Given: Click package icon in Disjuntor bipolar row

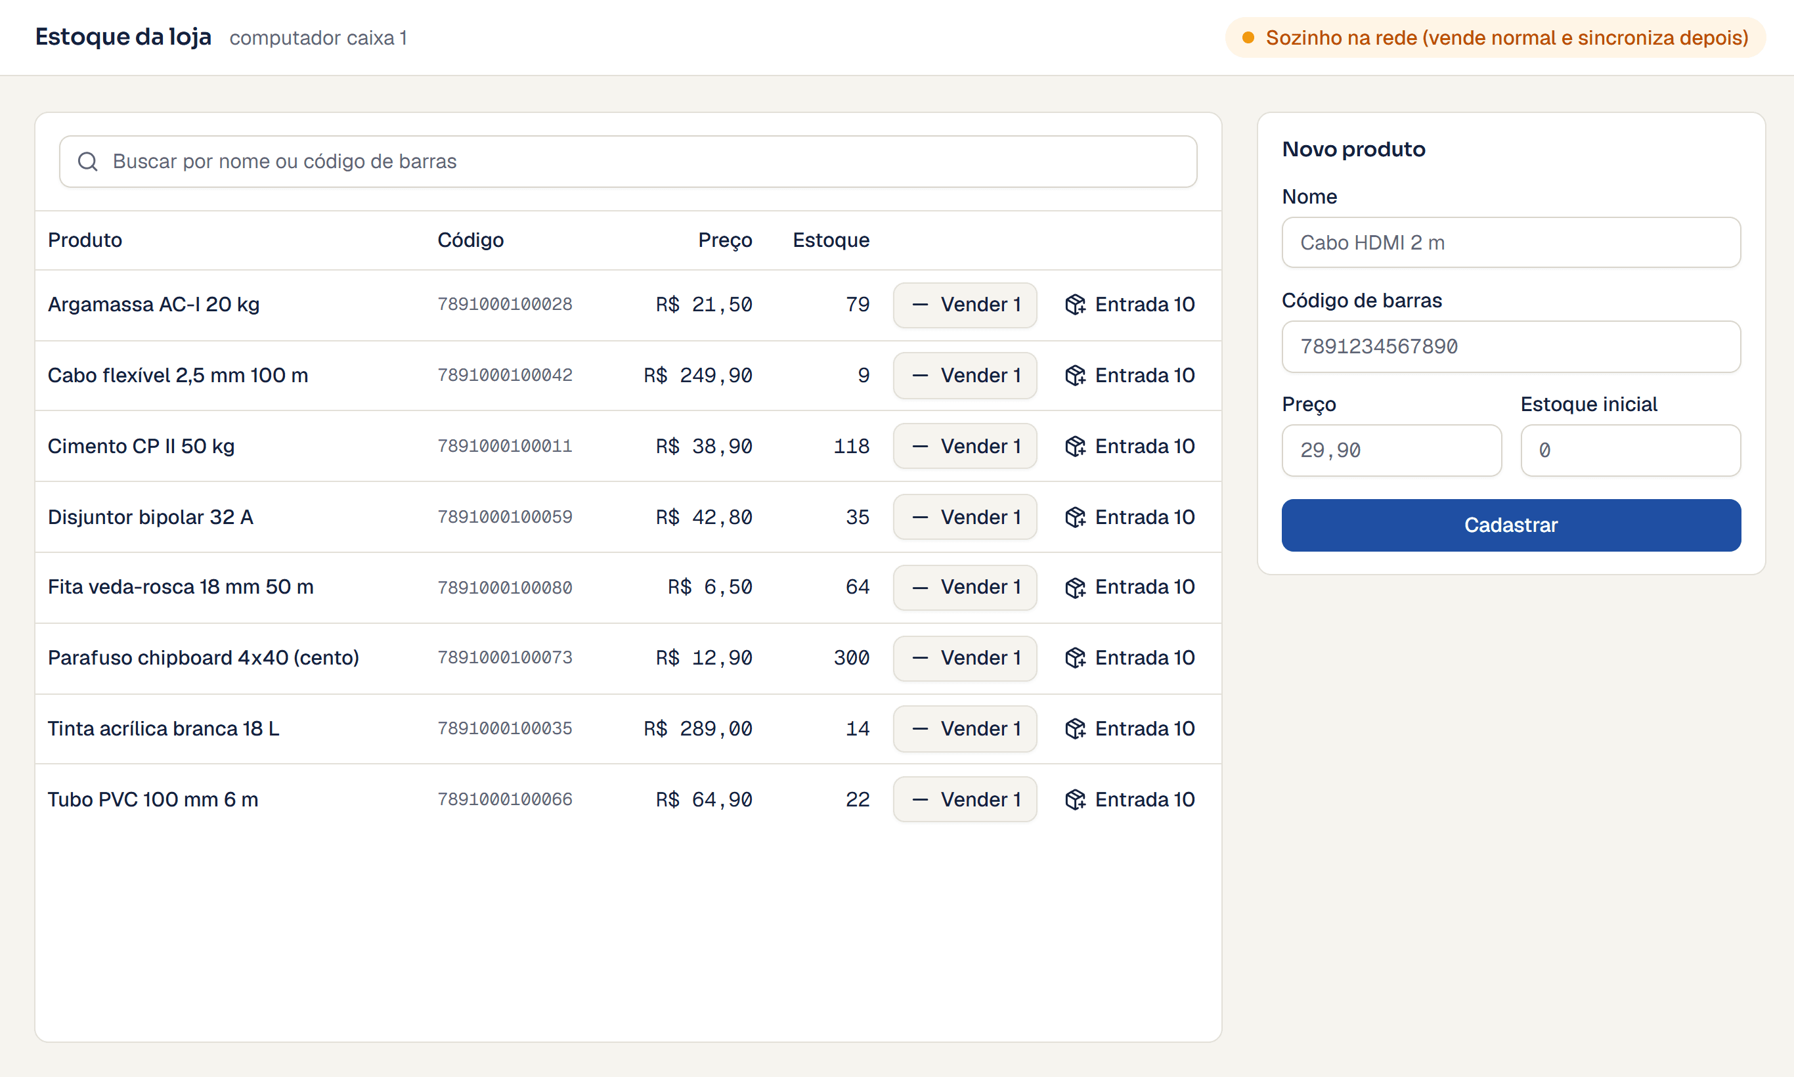Looking at the screenshot, I should click(x=1075, y=517).
